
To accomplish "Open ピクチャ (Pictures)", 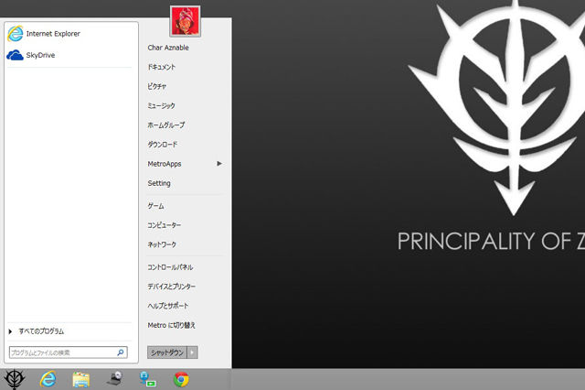I will [x=156, y=87].
